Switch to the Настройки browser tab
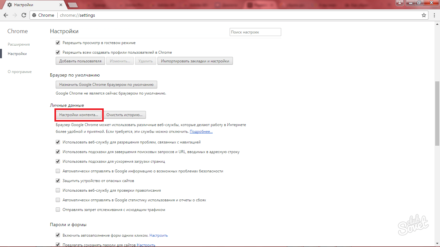 tap(34, 5)
